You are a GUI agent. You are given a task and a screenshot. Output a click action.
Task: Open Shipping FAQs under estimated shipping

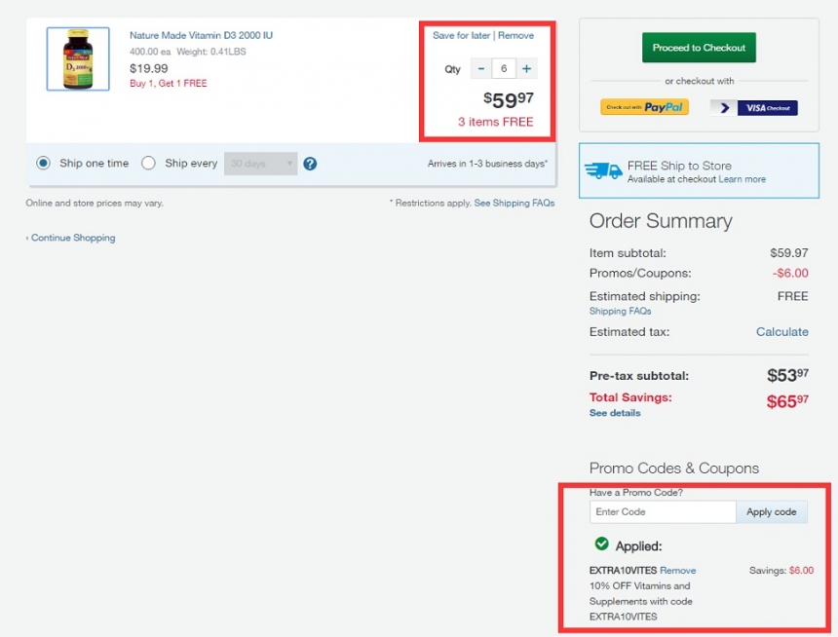click(620, 311)
